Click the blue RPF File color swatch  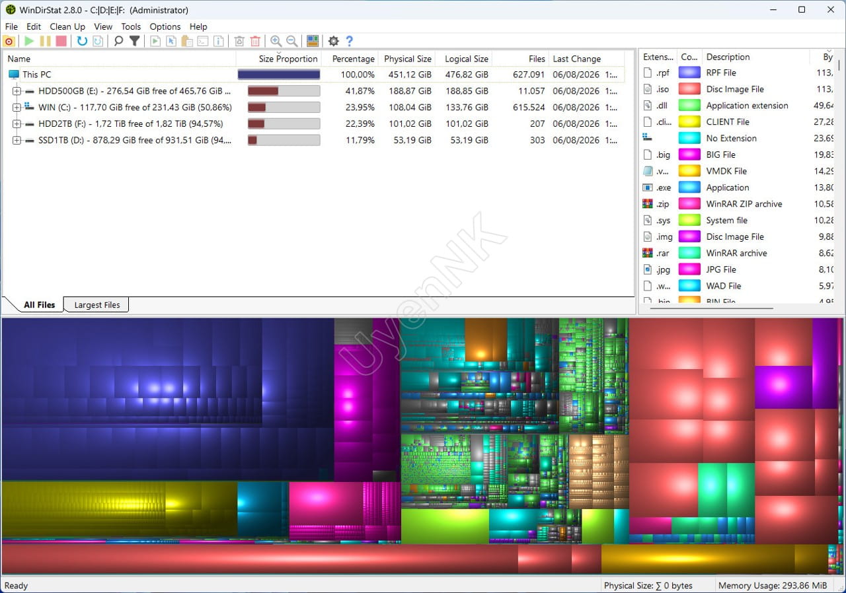[690, 73]
